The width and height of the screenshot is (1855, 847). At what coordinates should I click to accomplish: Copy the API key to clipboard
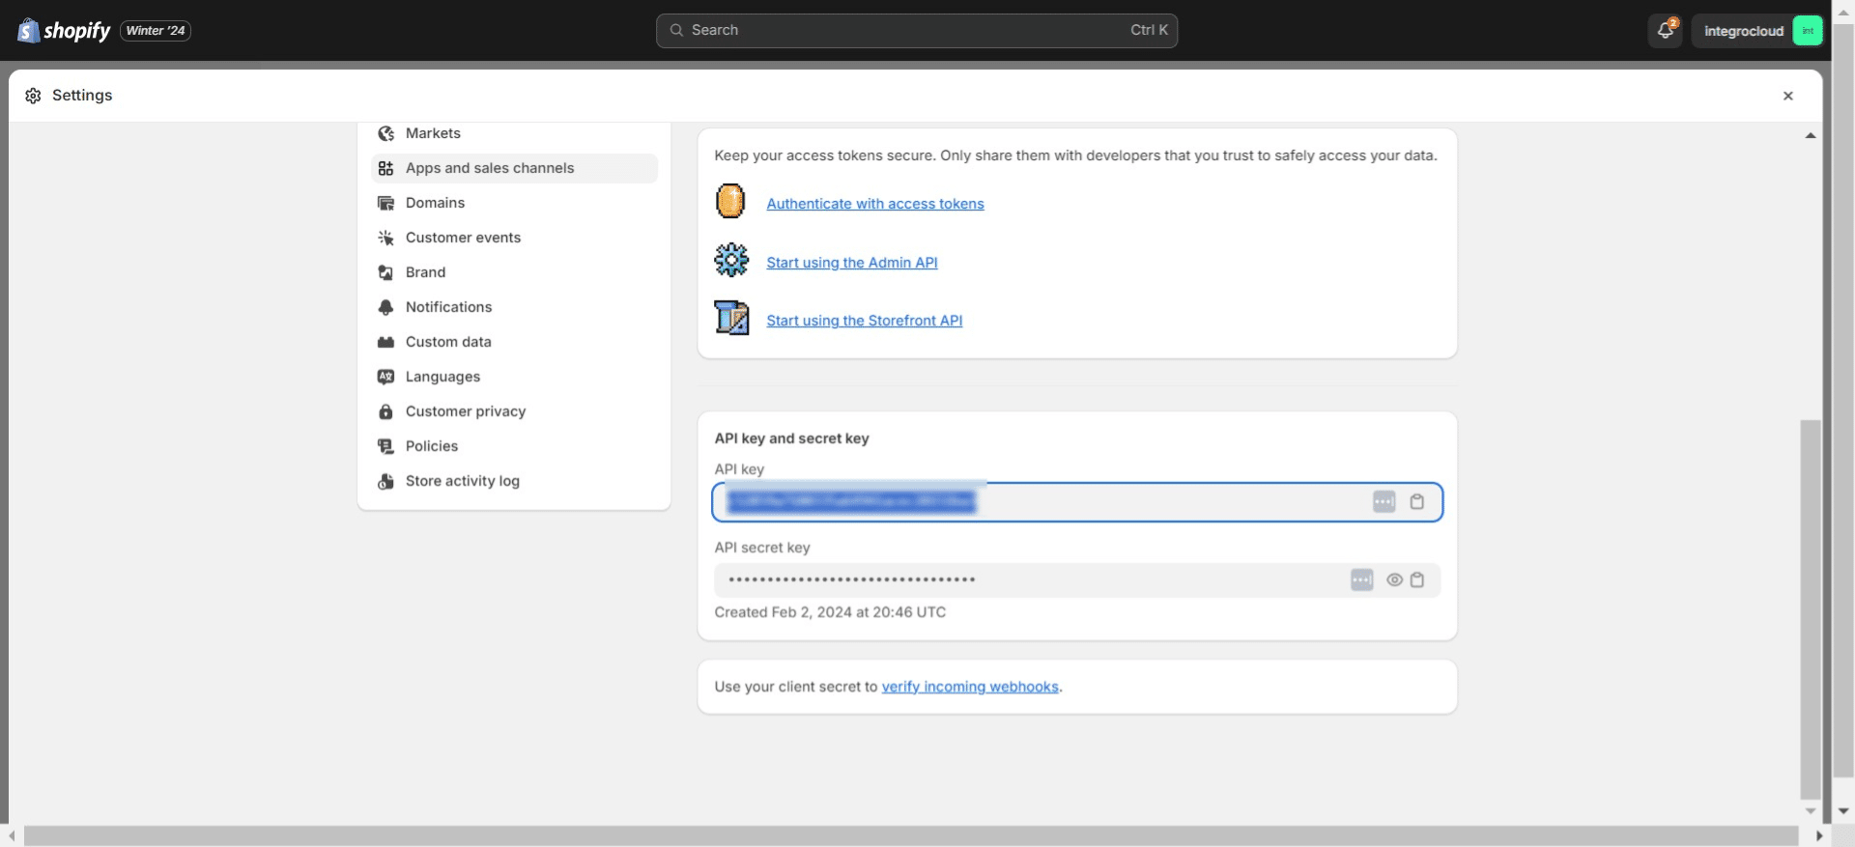1416,502
